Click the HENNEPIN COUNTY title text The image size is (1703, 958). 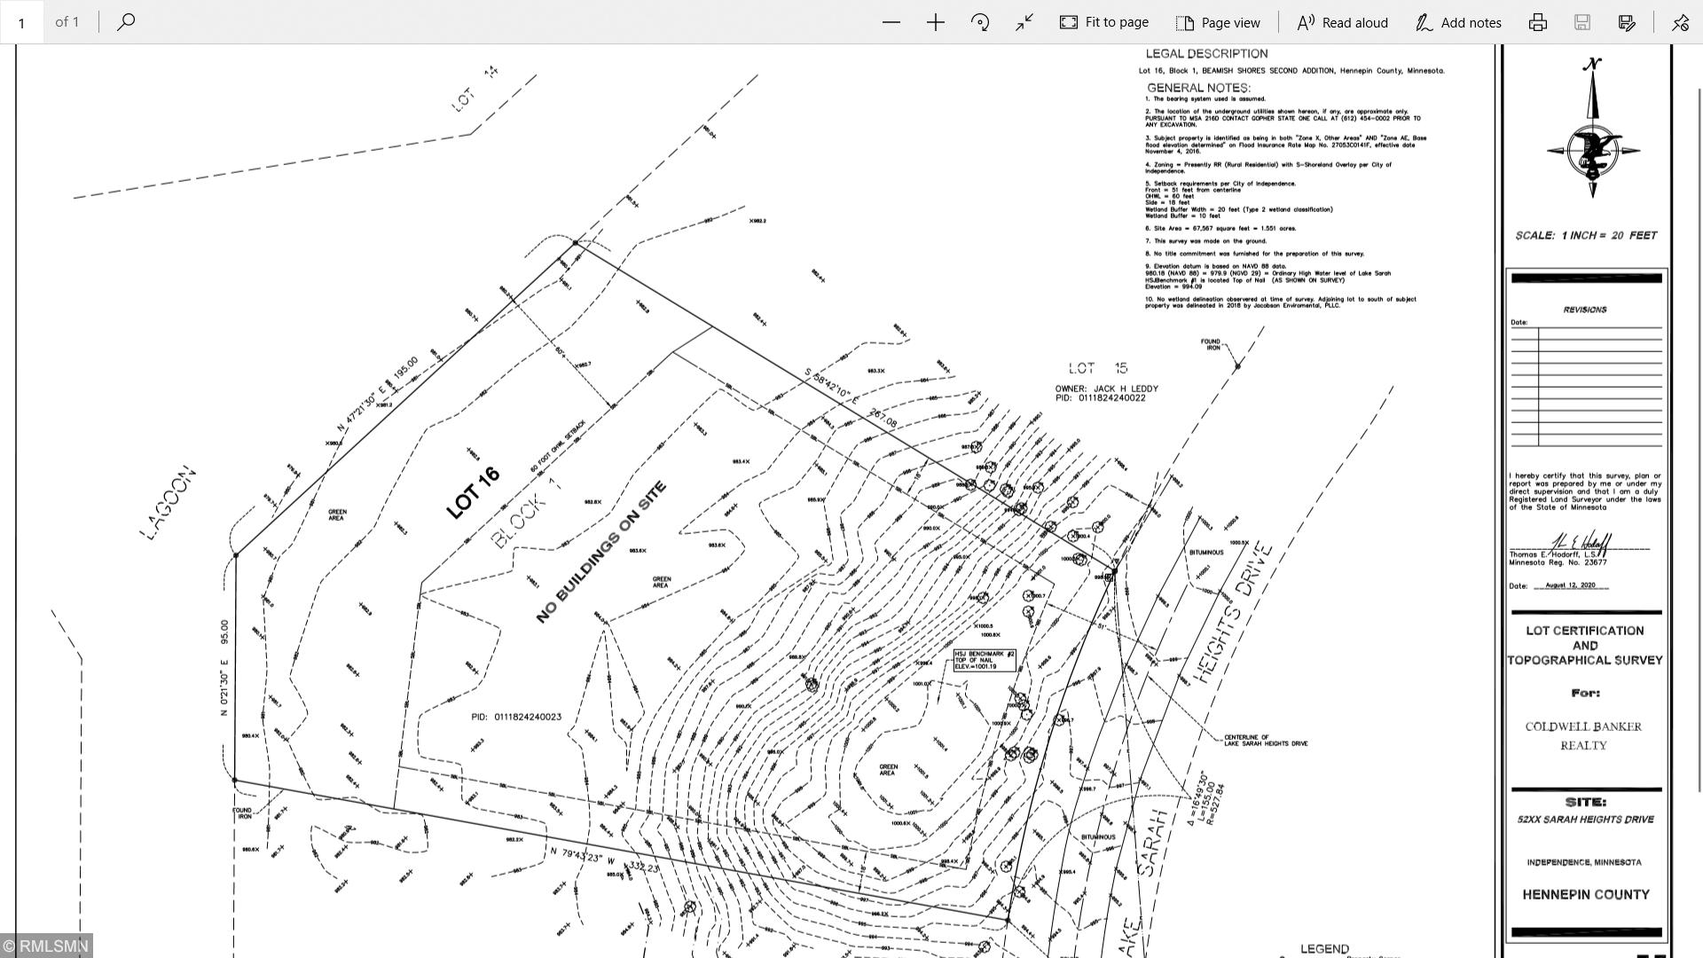click(1586, 894)
